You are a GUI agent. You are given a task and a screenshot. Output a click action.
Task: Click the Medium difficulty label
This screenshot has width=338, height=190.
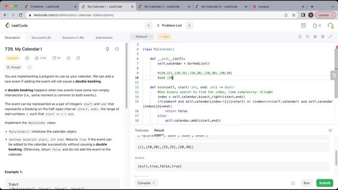tap(13, 58)
